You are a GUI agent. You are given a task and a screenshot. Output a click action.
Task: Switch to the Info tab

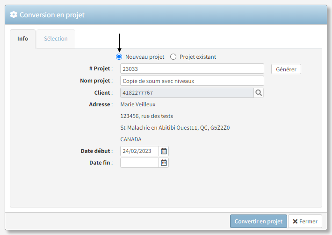(22, 39)
